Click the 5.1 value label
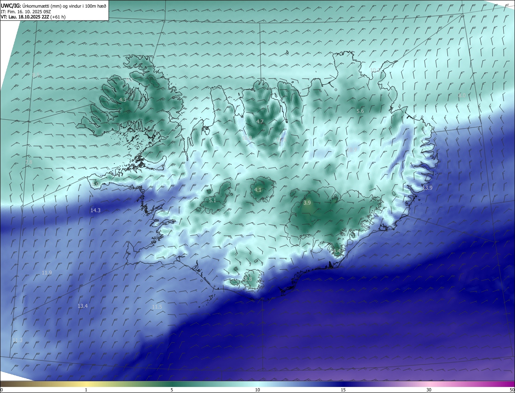 pyautogui.click(x=212, y=200)
